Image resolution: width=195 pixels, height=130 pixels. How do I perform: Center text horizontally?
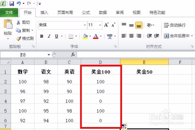coord(131,36)
